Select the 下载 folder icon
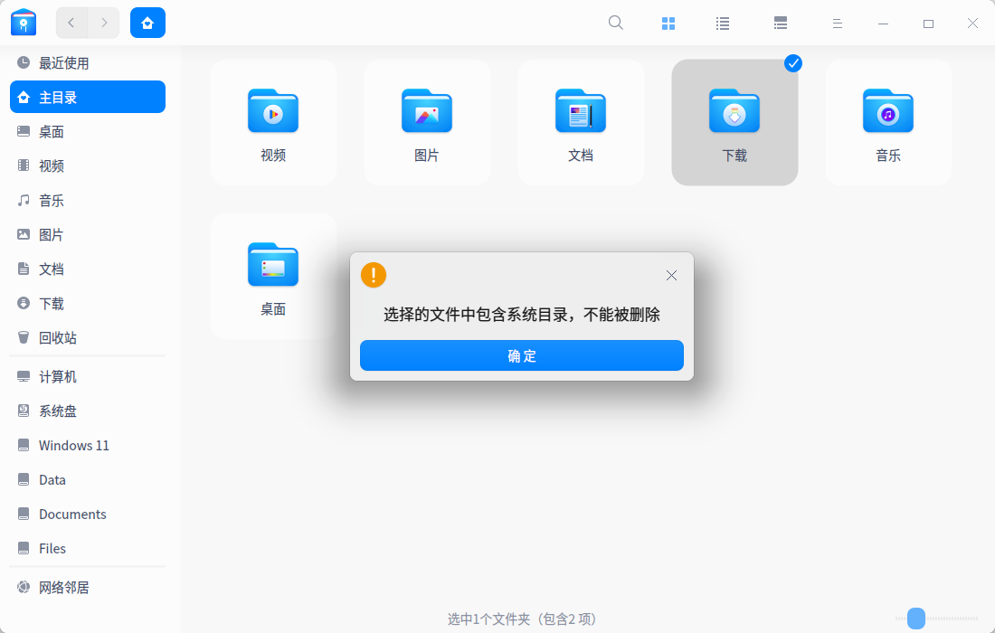Image resolution: width=995 pixels, height=633 pixels. [734, 111]
